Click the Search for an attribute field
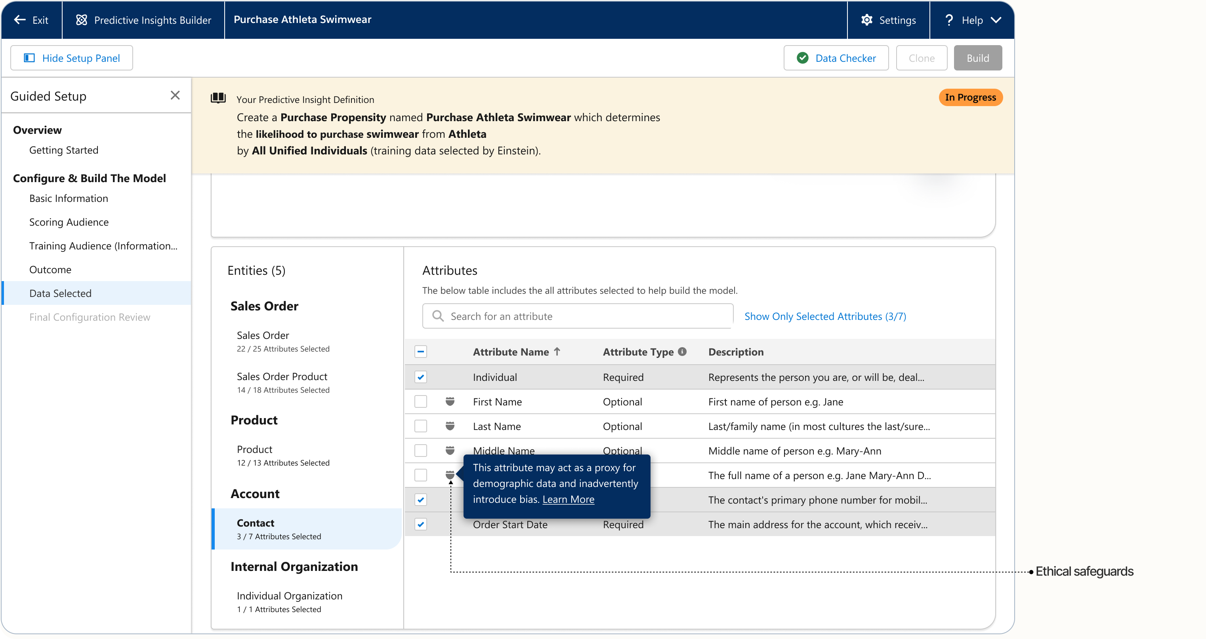The height and width of the screenshot is (639, 1206). [577, 316]
